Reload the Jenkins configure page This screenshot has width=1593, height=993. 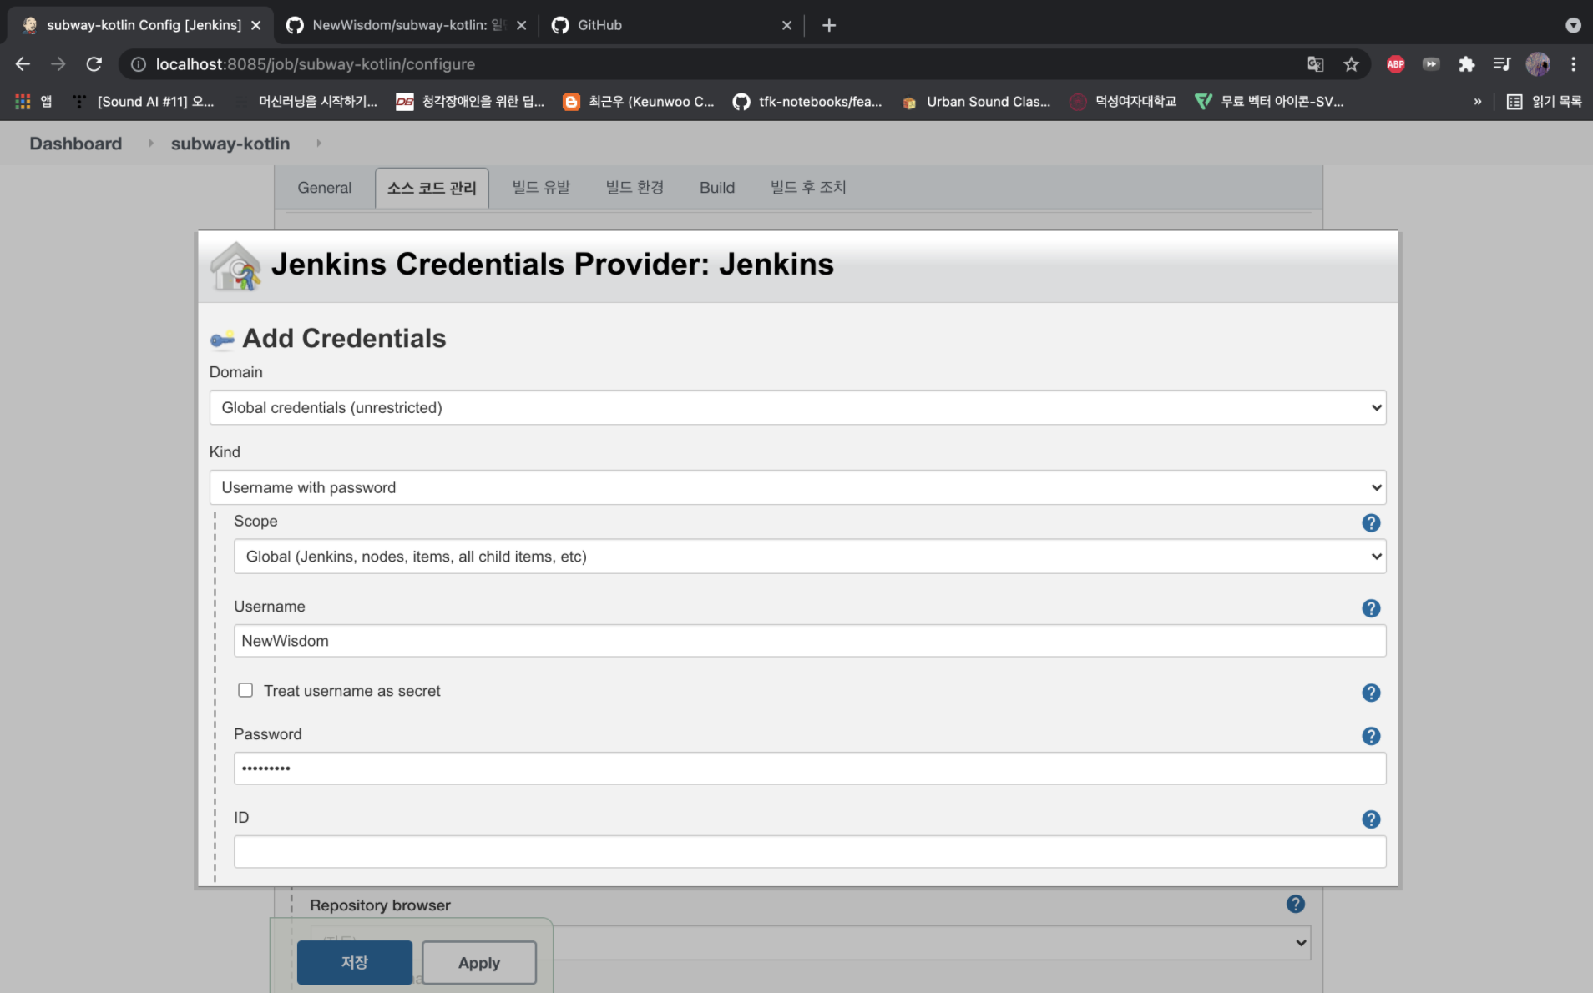(94, 64)
